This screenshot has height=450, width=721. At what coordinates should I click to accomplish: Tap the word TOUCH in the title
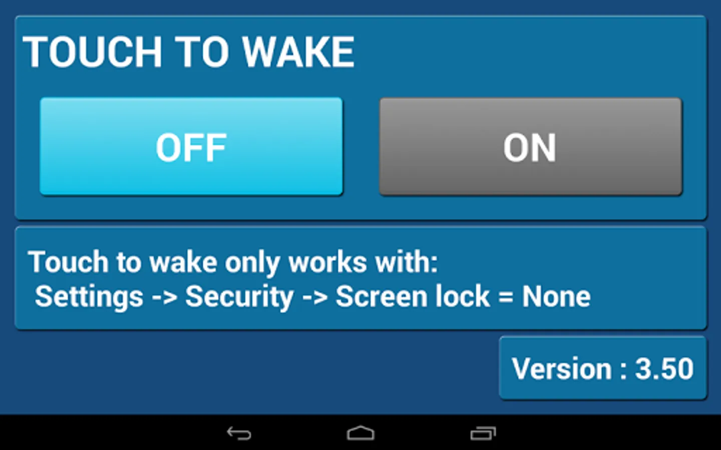pos(93,52)
